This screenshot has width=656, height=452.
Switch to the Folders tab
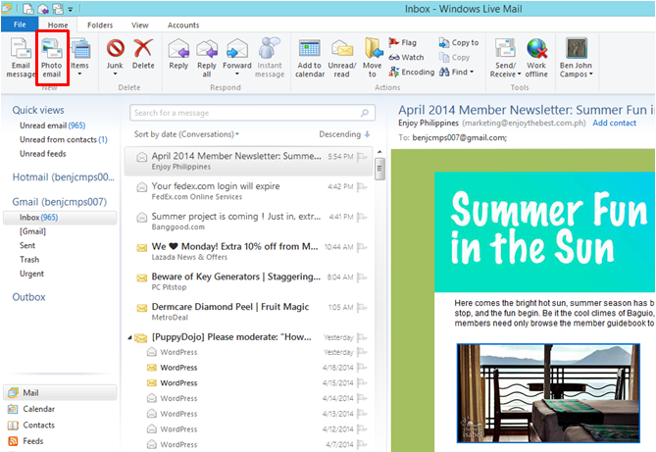[100, 25]
